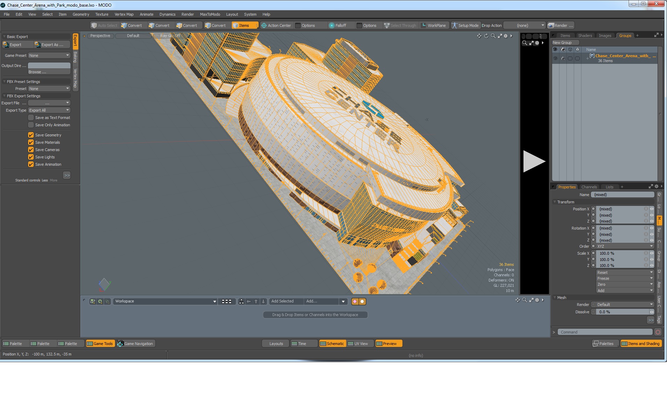Uncheck Save Lights
The image size is (667, 404).
31,157
